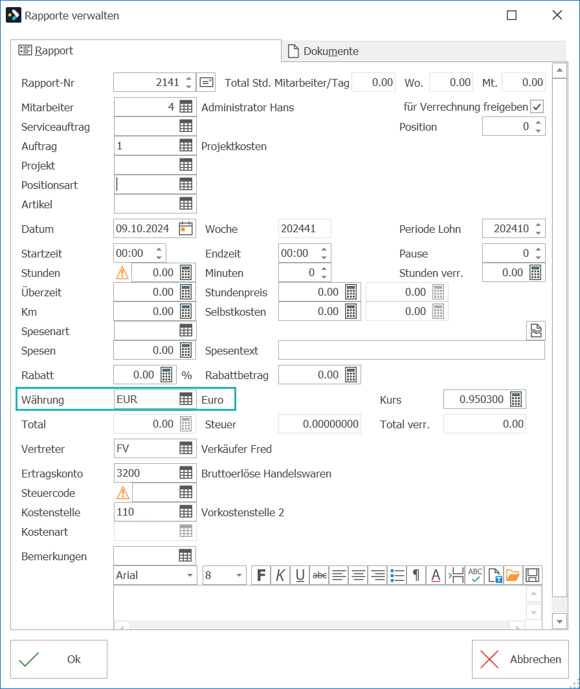Click the floppy disk save icon

pos(533,574)
